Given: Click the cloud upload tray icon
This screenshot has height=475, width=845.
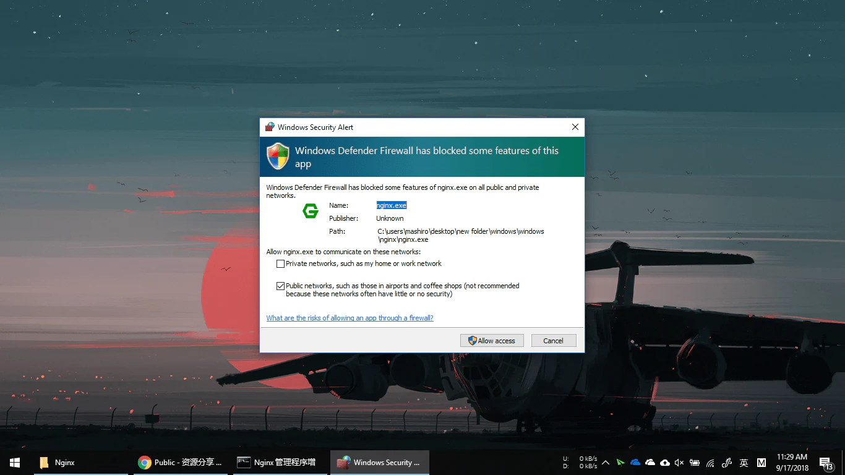Looking at the screenshot, I should click(665, 463).
